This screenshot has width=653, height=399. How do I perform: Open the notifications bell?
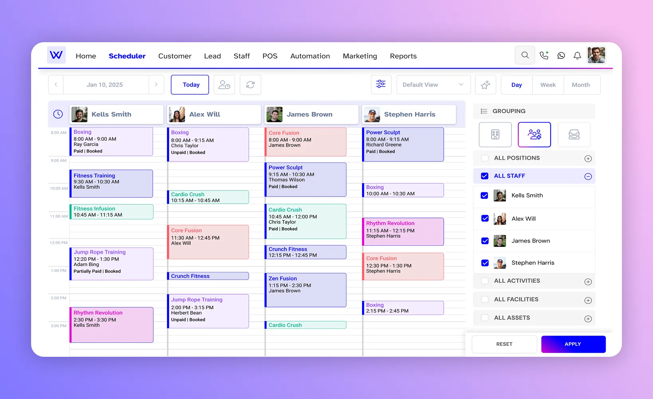point(577,56)
